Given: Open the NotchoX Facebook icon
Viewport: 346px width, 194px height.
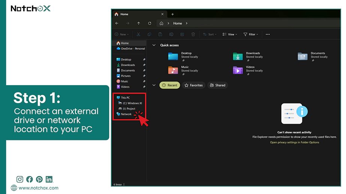Looking at the screenshot, I should [x=29, y=179].
